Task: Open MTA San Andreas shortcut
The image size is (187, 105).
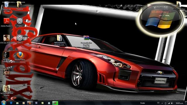Action: pos(6,57)
